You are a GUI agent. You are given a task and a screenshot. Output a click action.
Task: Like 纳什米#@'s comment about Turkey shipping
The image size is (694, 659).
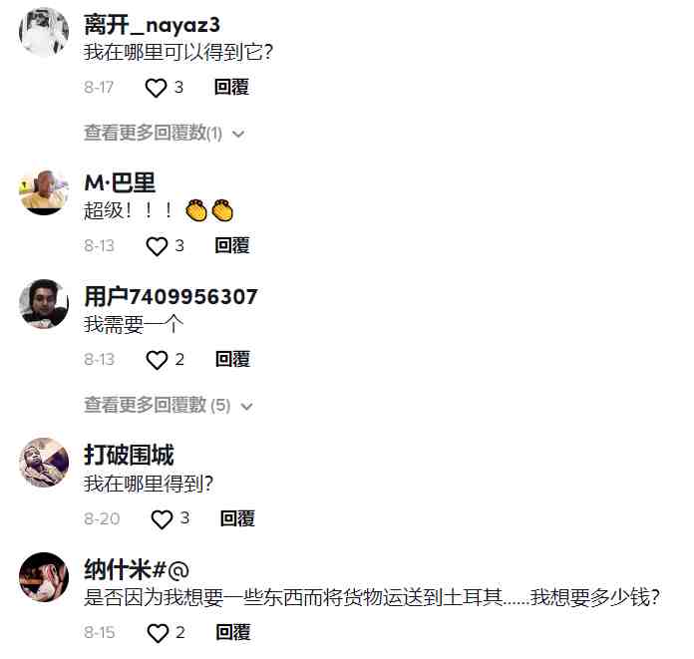click(x=158, y=633)
